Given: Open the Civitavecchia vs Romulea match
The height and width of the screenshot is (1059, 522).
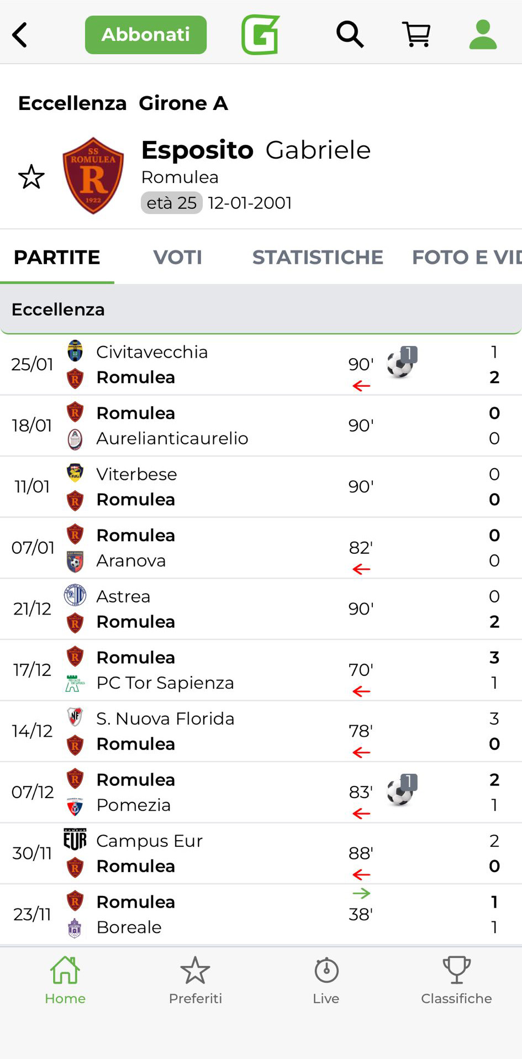Looking at the screenshot, I should tap(221, 365).
